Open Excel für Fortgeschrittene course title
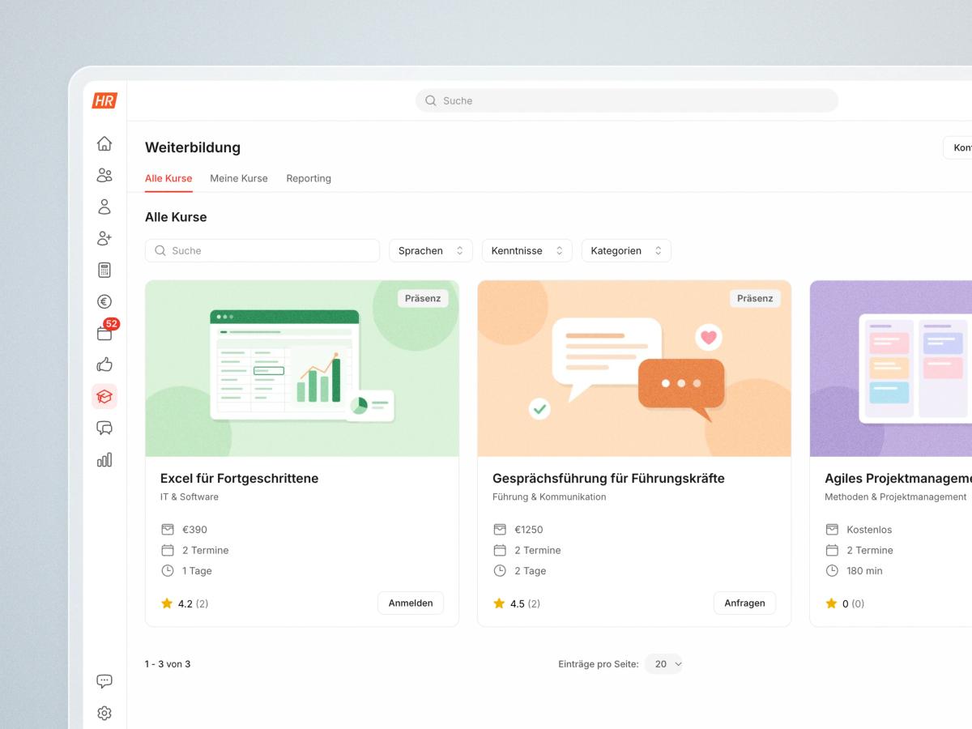The width and height of the screenshot is (972, 729). [240, 478]
